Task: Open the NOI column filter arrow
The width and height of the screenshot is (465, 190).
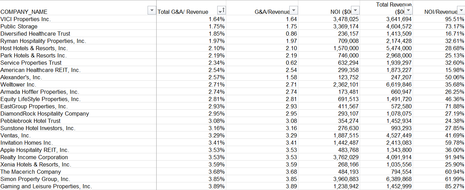Action: [355, 11]
